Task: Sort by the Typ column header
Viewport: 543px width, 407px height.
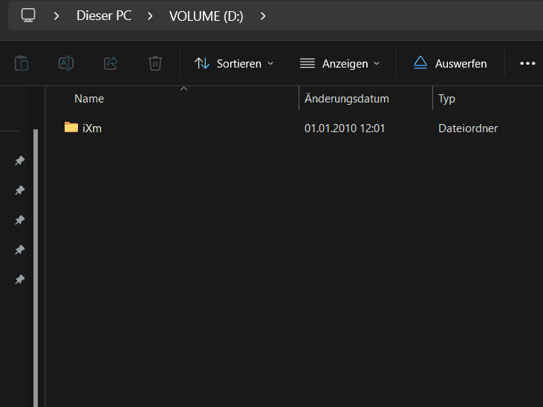Action: click(x=446, y=99)
